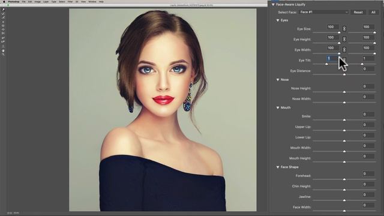The height and width of the screenshot is (216, 384).
Task: Click the Reset button
Action: click(358, 12)
